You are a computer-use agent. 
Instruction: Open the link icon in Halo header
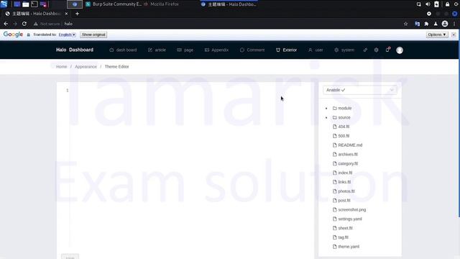(x=365, y=50)
